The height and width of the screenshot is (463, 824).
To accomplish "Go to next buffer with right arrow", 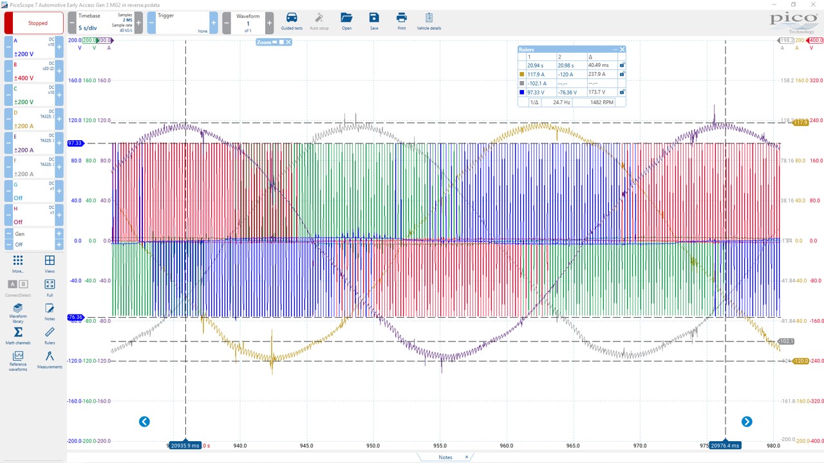I will (746, 422).
